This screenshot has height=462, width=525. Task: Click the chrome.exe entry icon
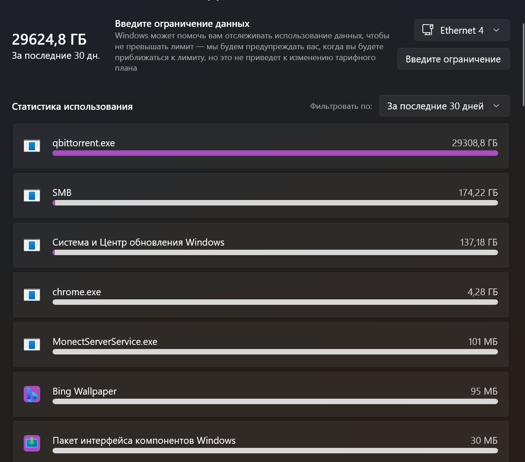point(32,295)
